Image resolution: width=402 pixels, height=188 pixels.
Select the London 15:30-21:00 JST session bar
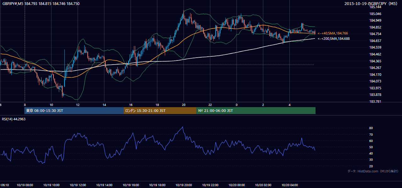pyautogui.click(x=160, y=111)
